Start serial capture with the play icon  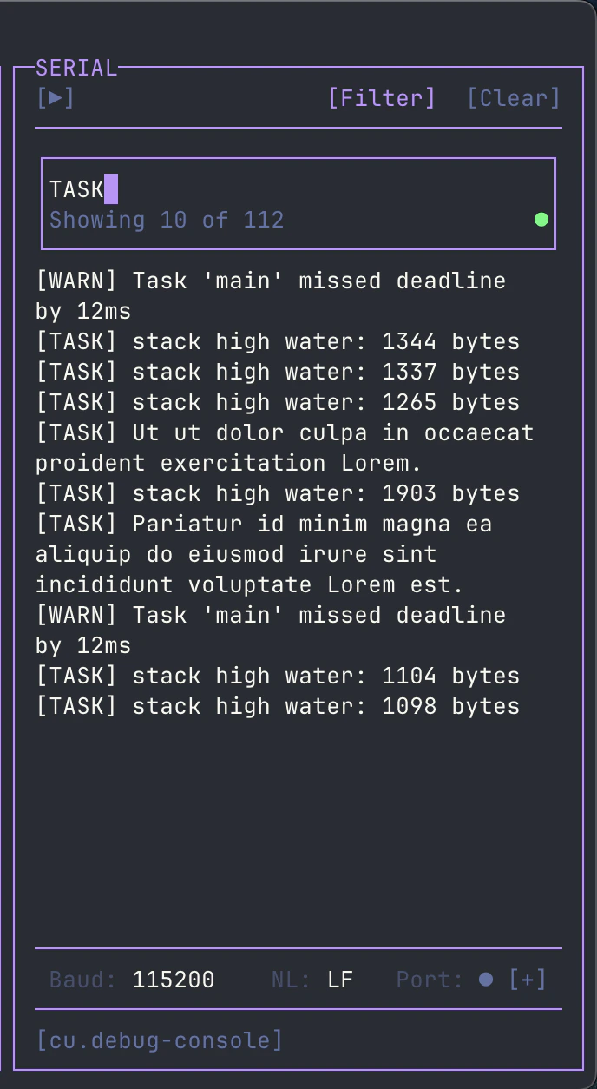pos(56,97)
